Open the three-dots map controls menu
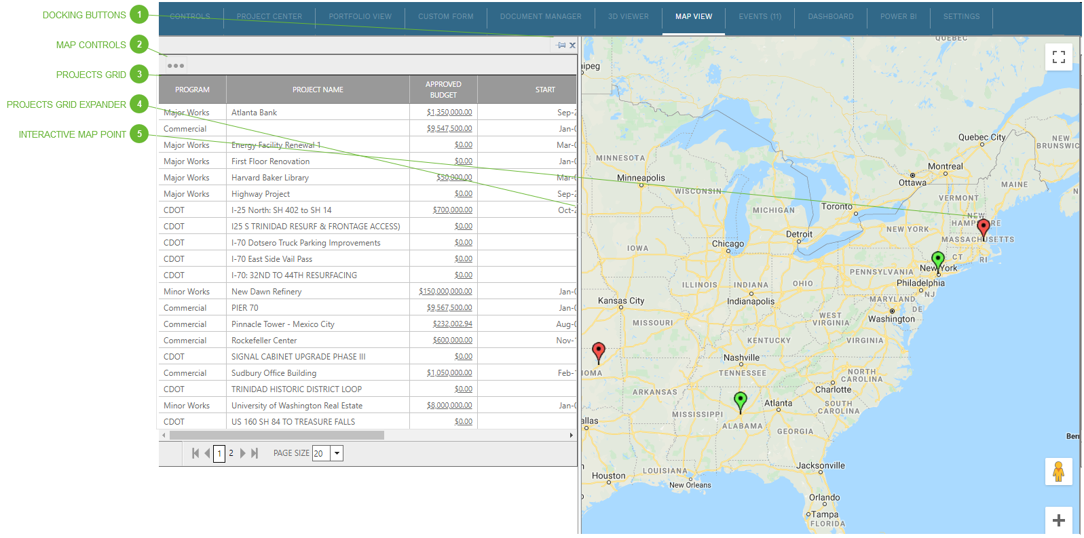This screenshot has width=1084, height=538. pos(176,66)
